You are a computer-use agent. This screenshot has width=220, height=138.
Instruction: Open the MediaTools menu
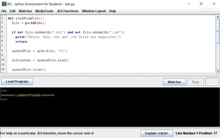pyautogui.click(x=44, y=11)
